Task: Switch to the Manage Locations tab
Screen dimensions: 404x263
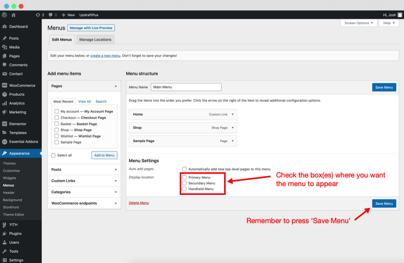Action: coord(95,39)
